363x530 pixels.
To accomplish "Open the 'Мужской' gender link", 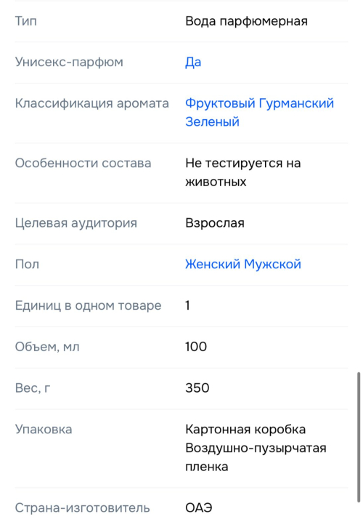I will pyautogui.click(x=272, y=264).
